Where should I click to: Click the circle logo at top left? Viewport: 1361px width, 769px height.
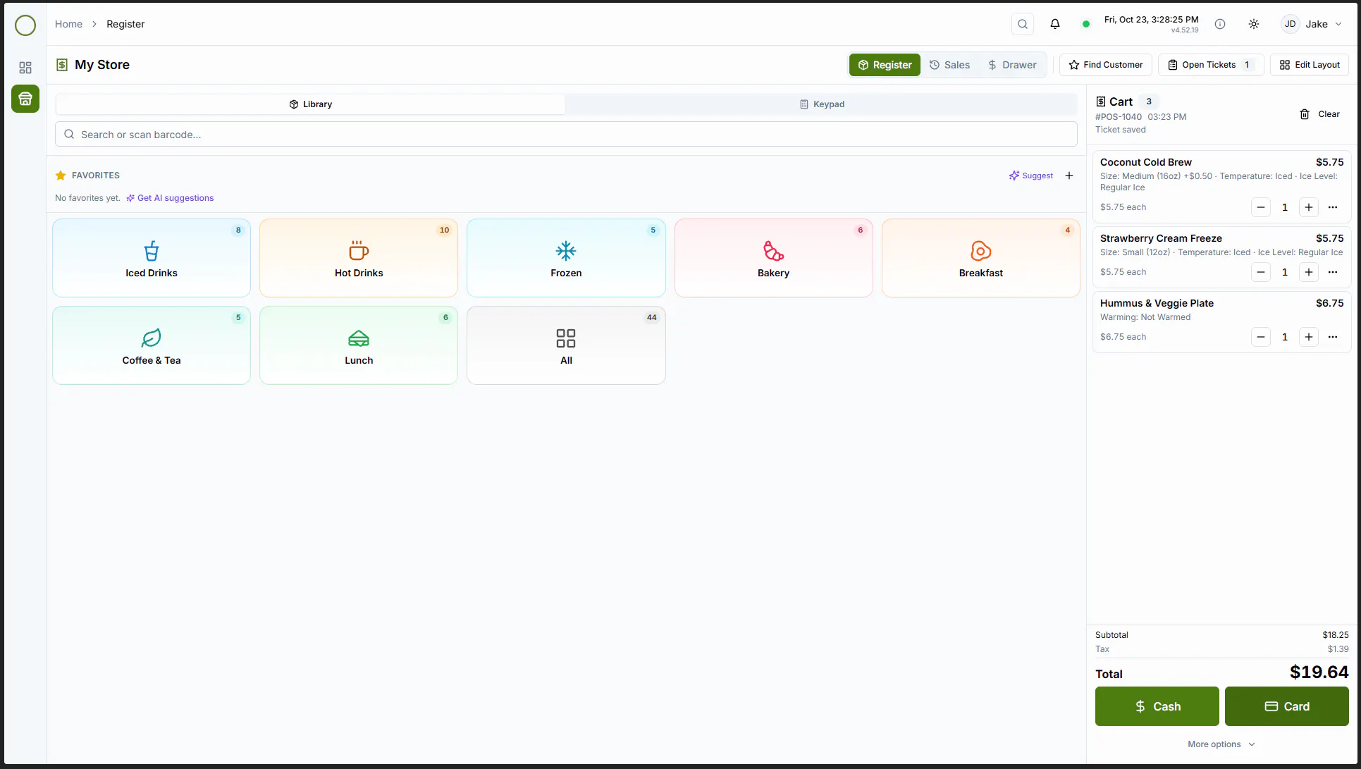(x=25, y=25)
